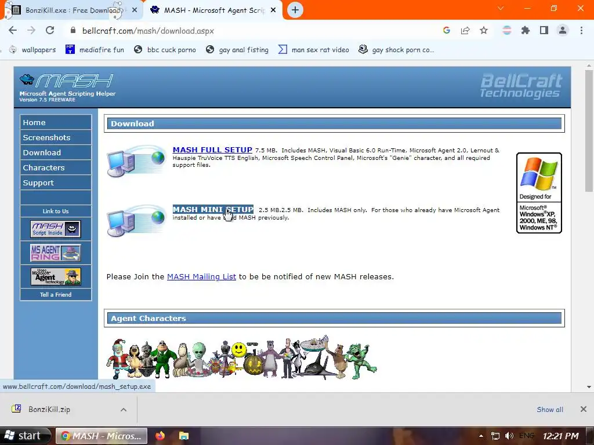Screen dimensions: 594x445
Task: Open the network tray icon
Action: (495, 436)
